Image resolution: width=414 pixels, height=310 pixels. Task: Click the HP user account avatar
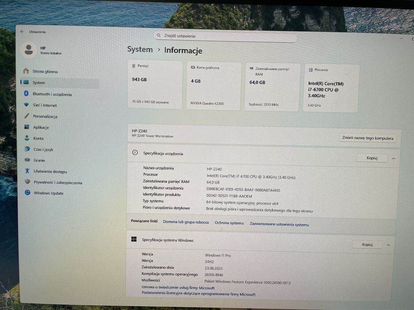pos(28,50)
